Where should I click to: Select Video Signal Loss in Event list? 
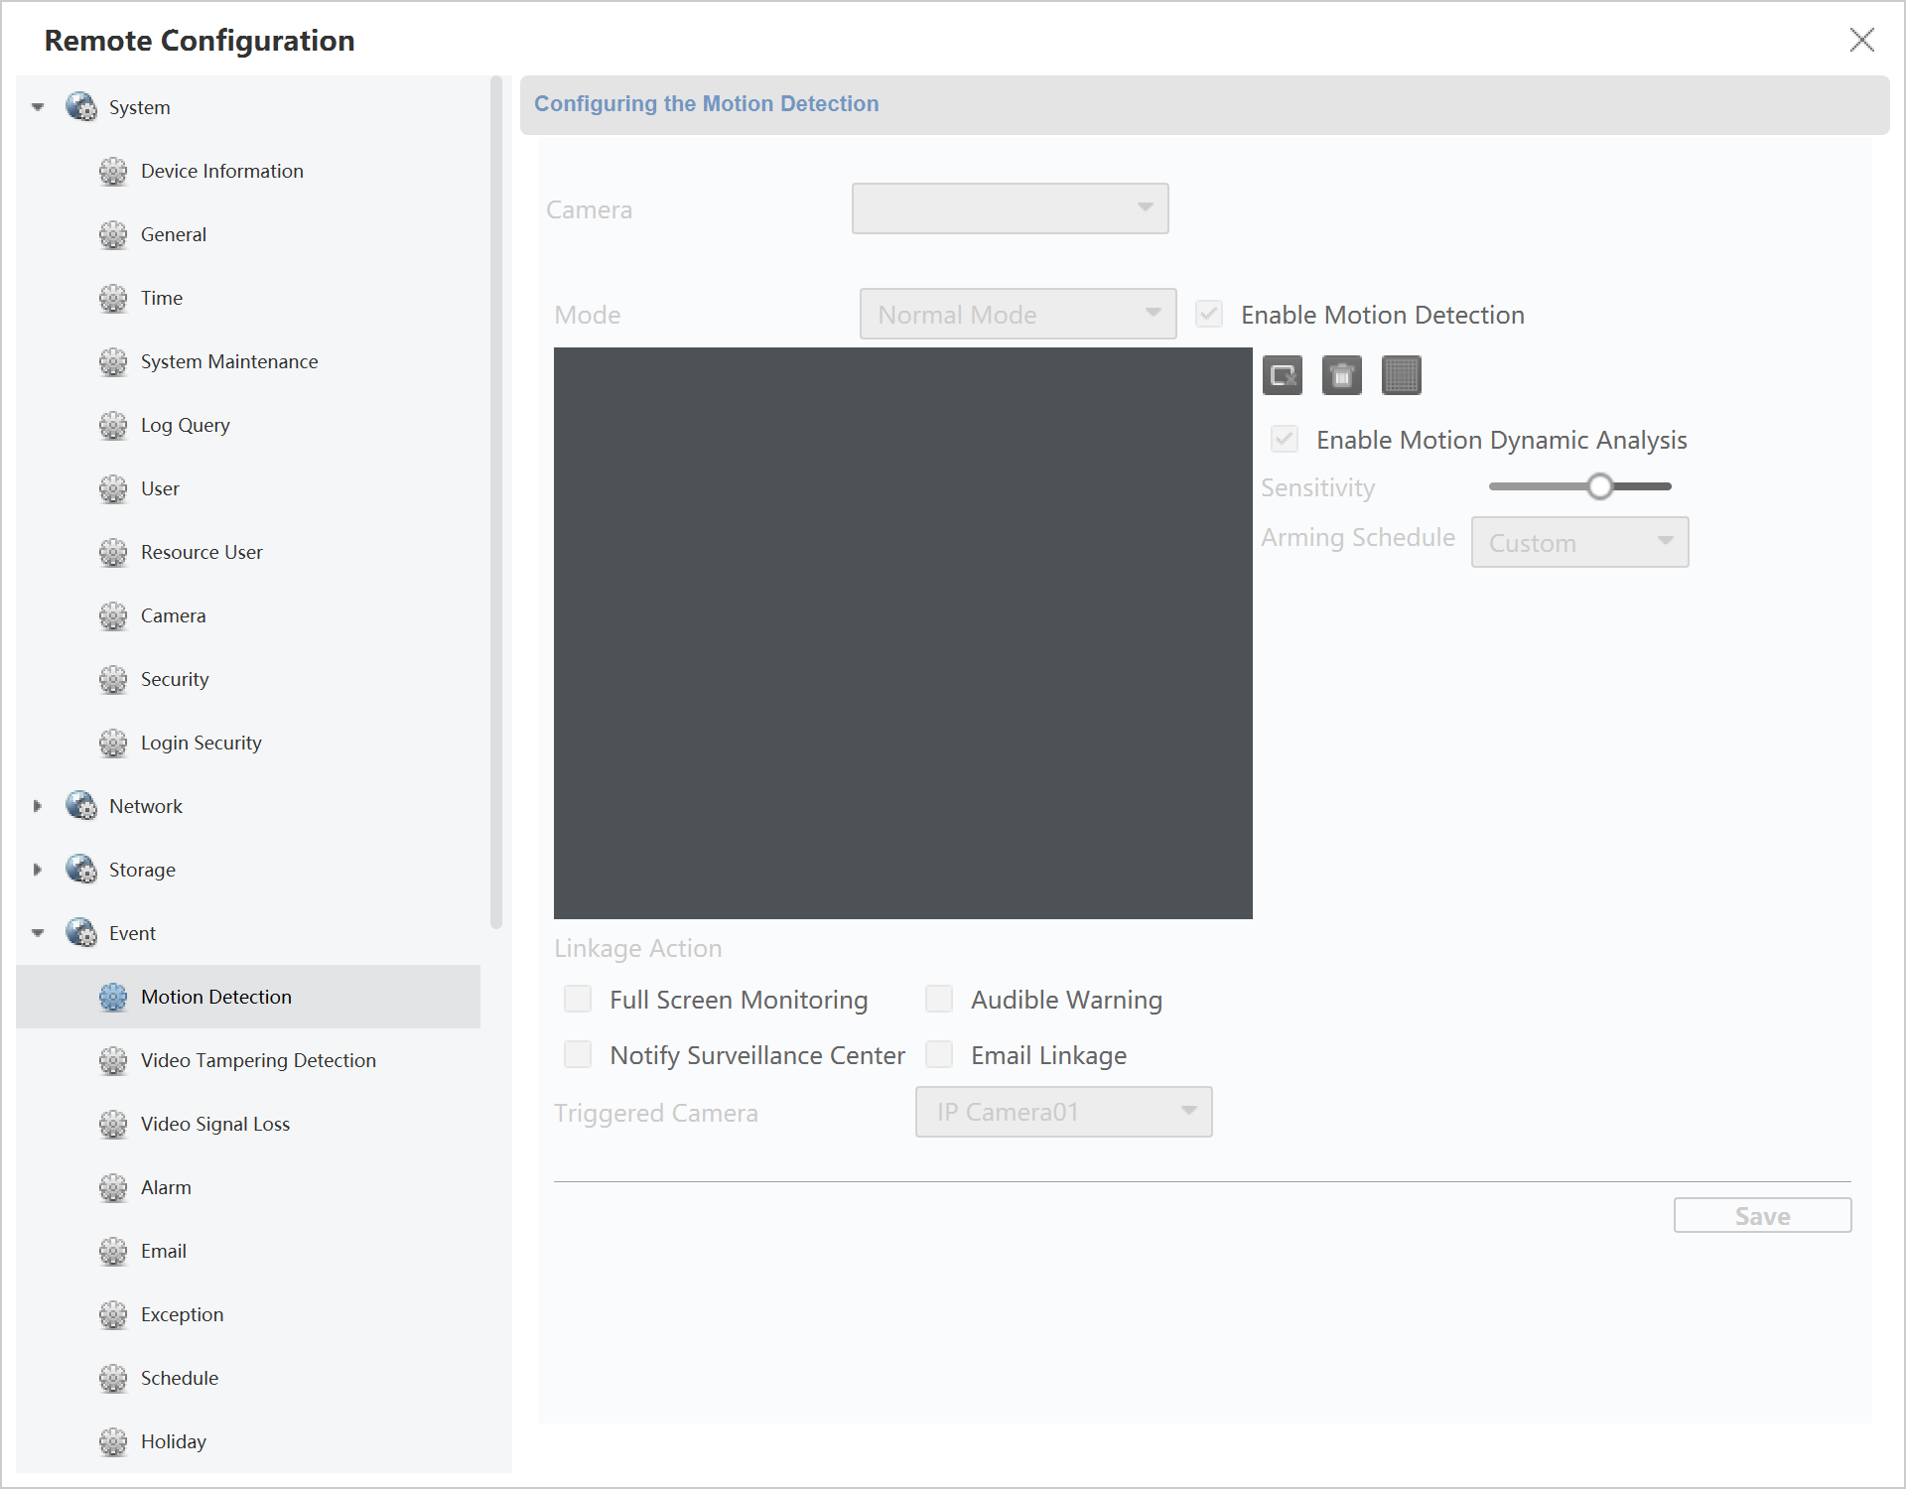point(214,1124)
